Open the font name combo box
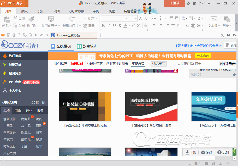 pos(114,18)
